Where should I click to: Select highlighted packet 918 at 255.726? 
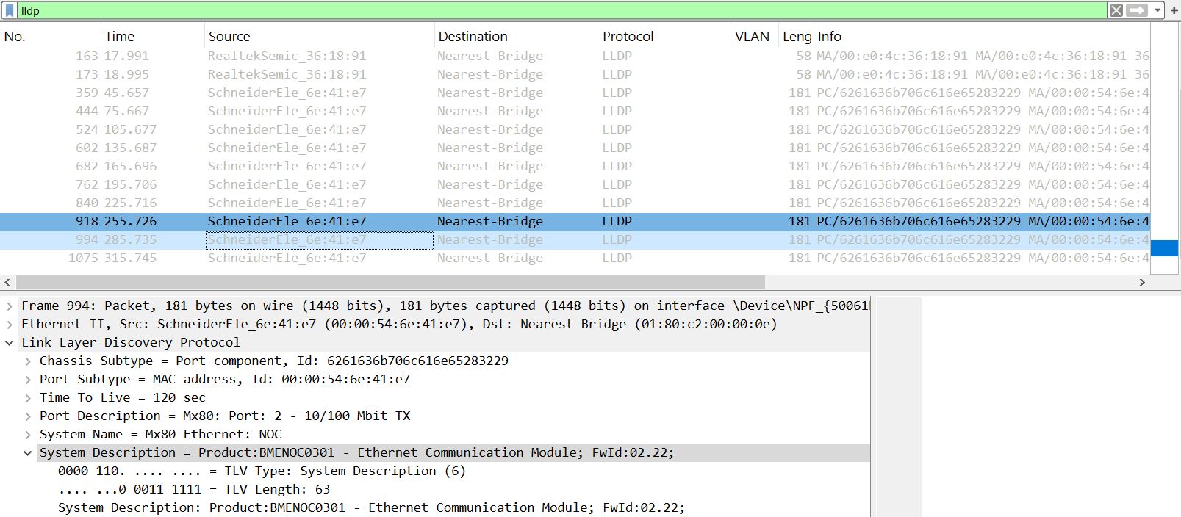coord(575,221)
